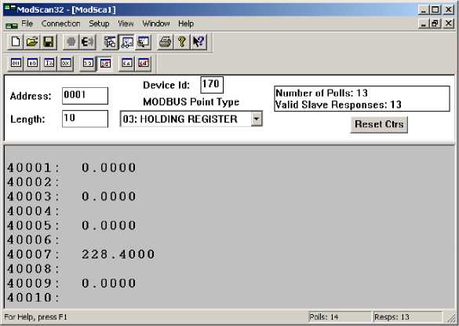Screen dimensions: 459x326
Task: Select register 40003 value 0.0000
Action: tap(109, 196)
